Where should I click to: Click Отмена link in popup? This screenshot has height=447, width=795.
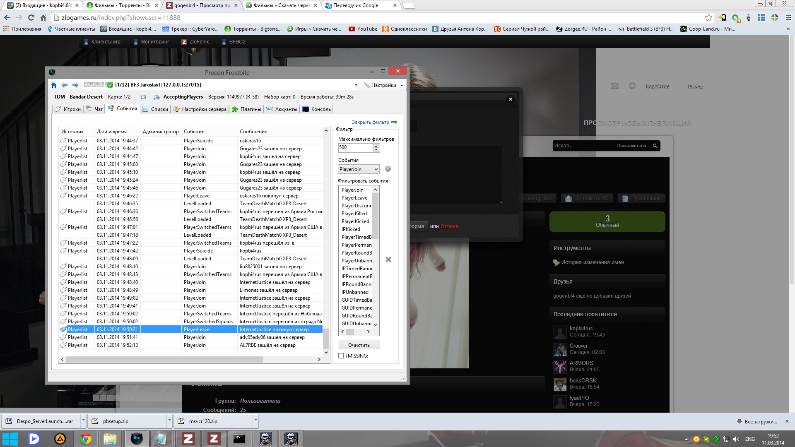[449, 226]
